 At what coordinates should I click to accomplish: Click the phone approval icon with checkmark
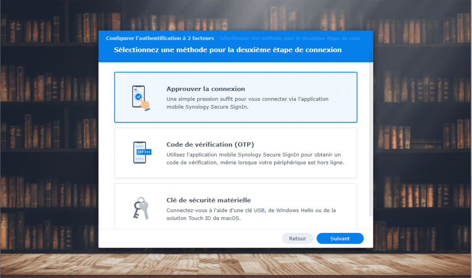(x=141, y=98)
